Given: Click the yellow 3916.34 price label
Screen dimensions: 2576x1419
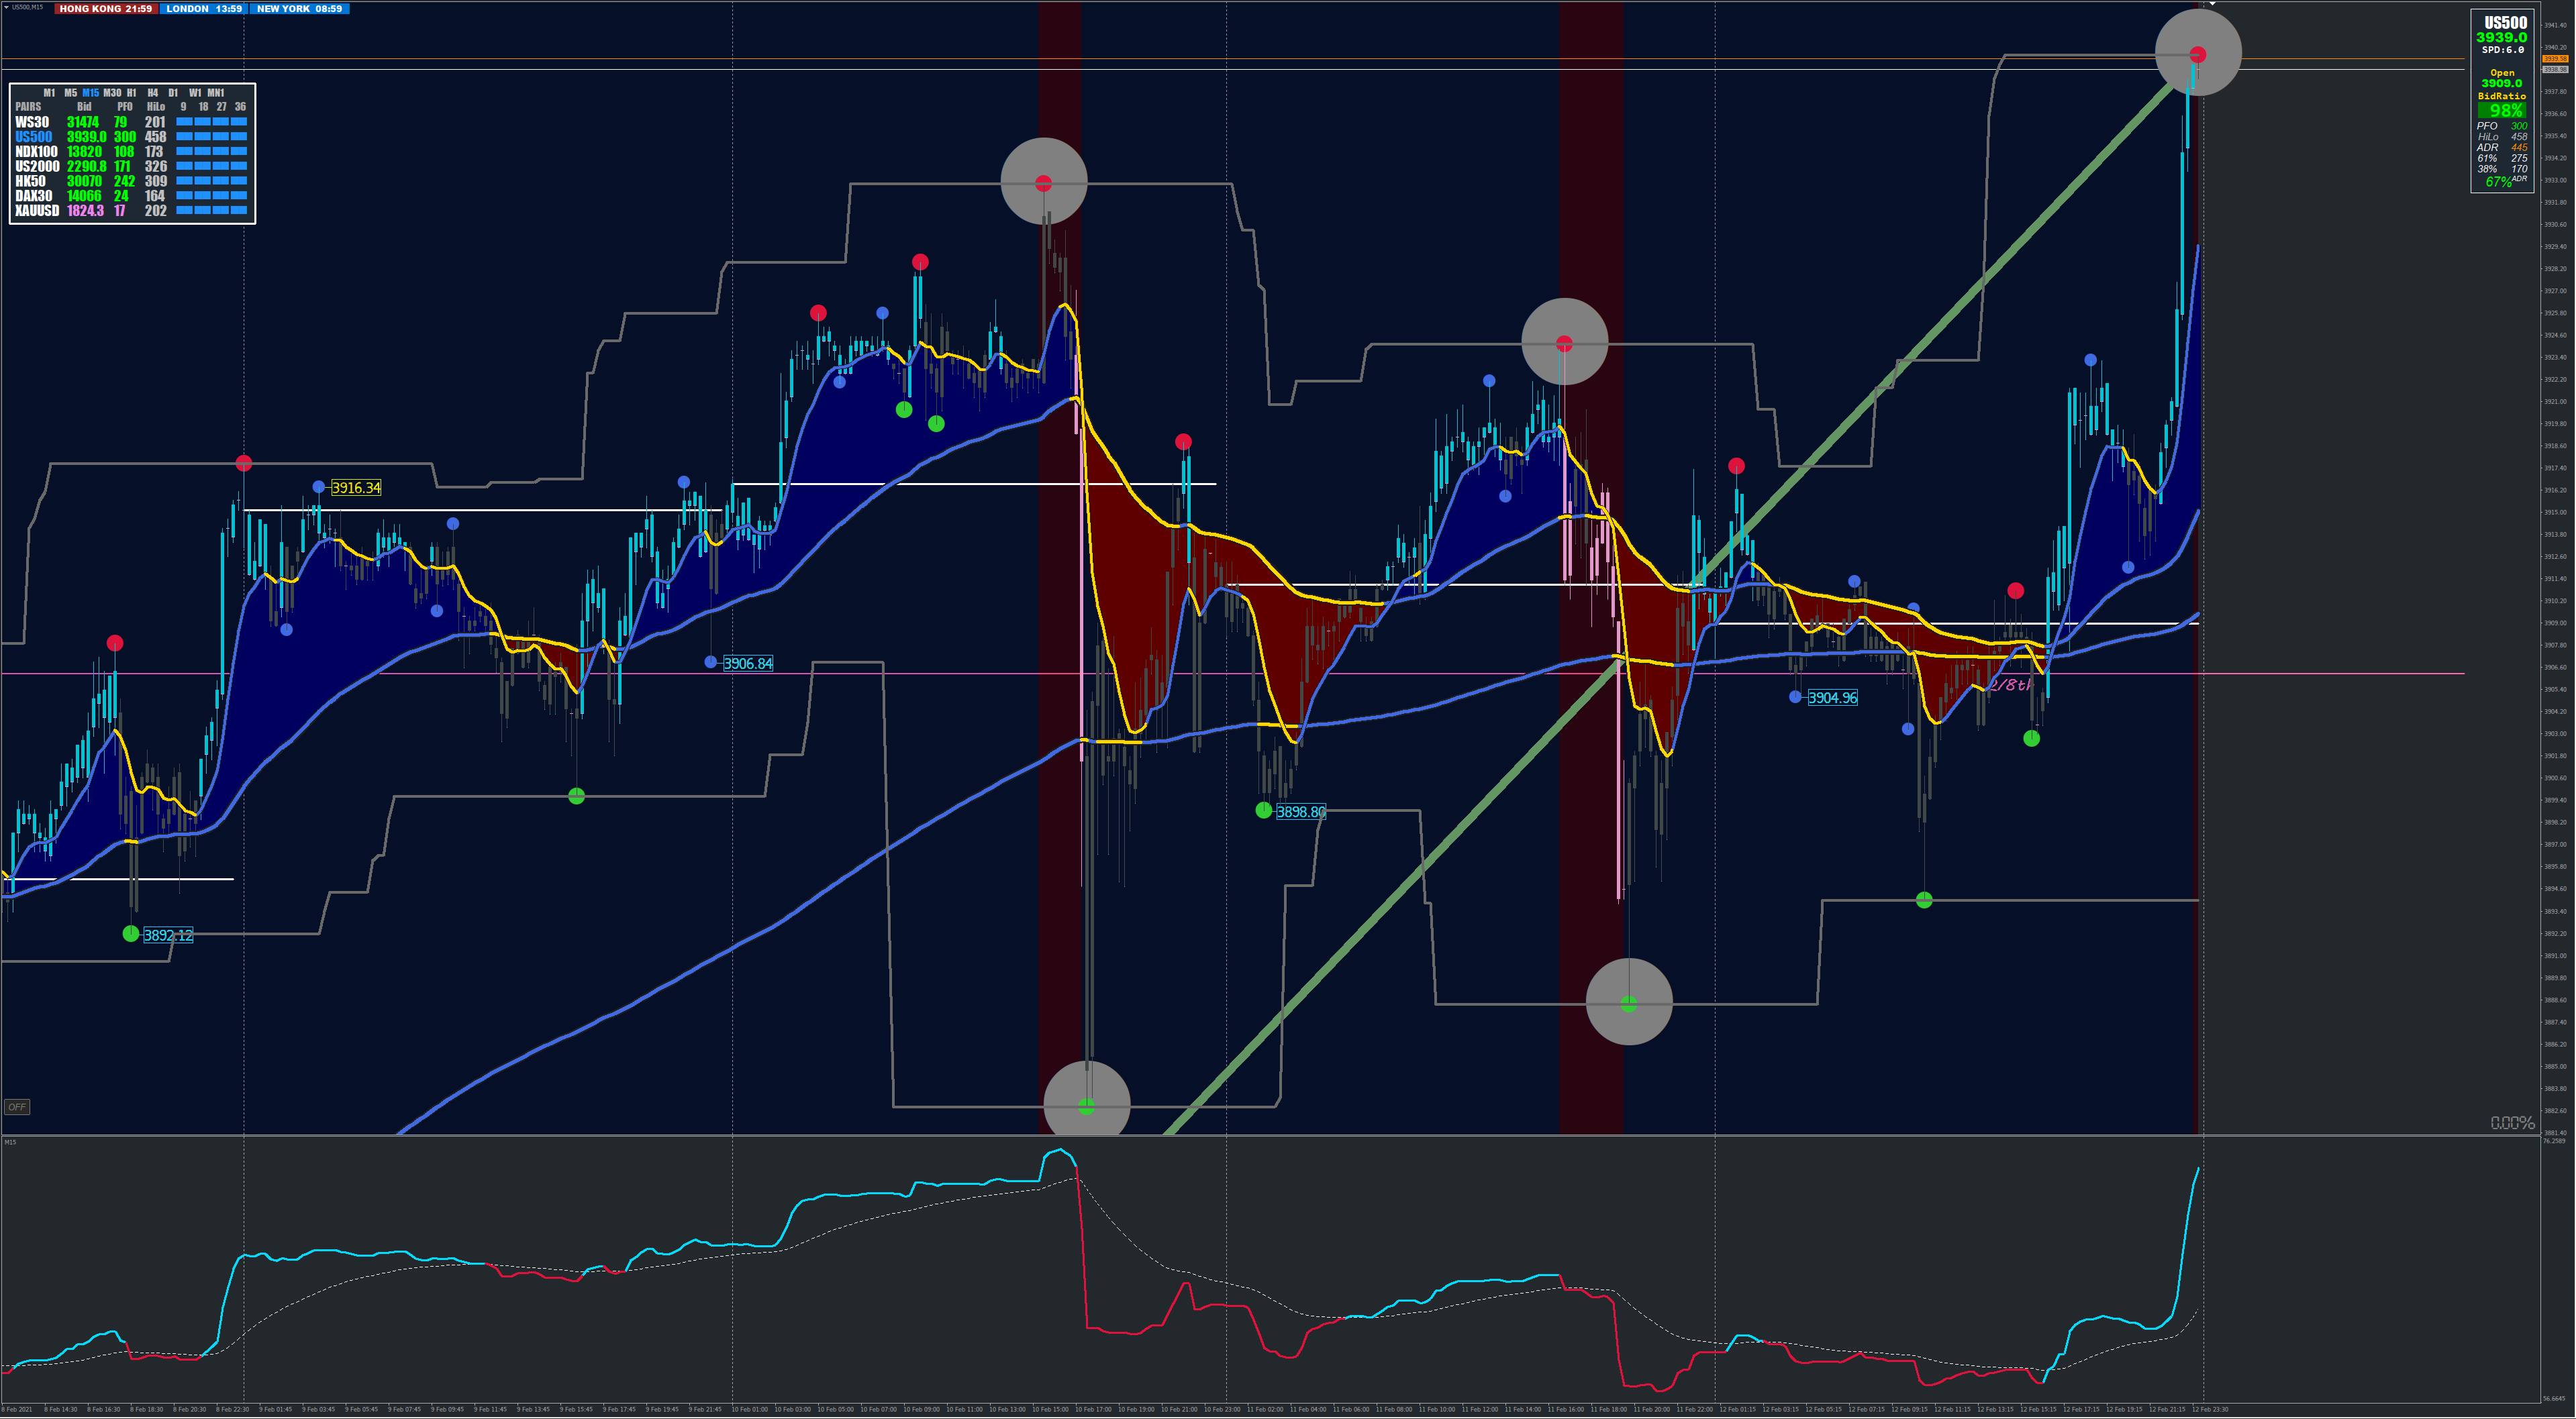Looking at the screenshot, I should tap(356, 488).
